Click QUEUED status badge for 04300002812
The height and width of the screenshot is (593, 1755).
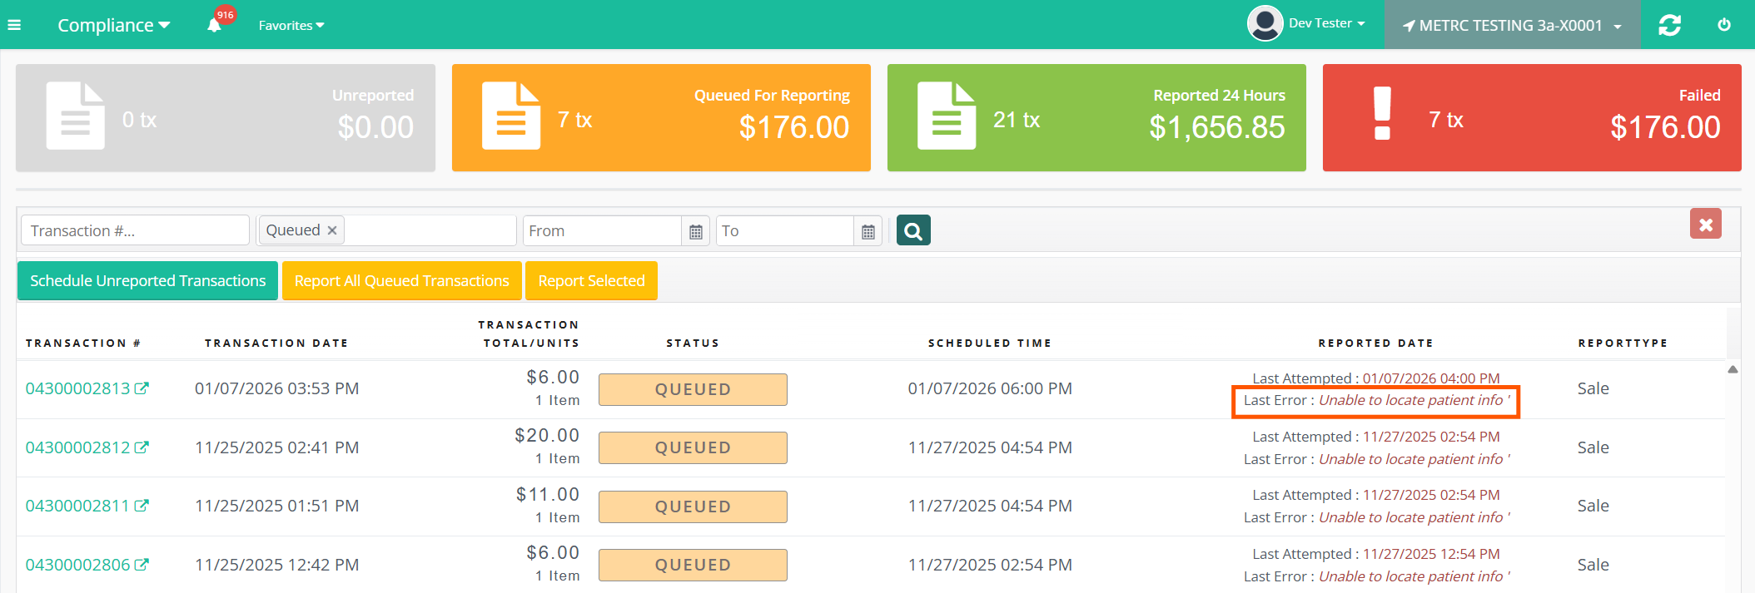pos(693,447)
